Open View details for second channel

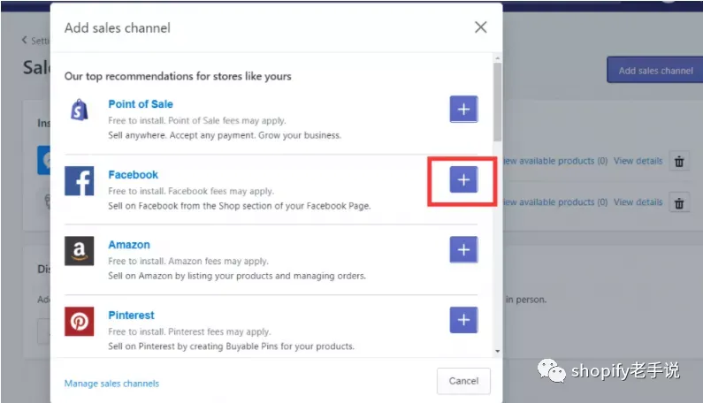(638, 202)
